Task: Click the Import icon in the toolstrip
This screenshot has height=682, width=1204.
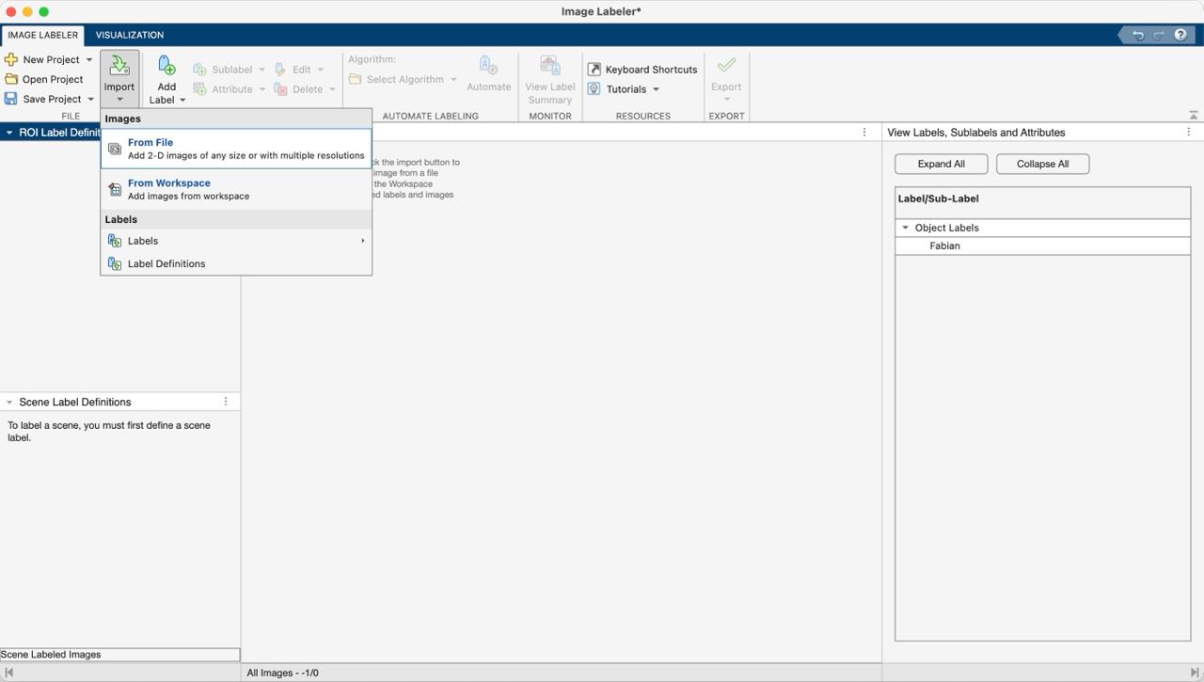Action: coord(119,66)
